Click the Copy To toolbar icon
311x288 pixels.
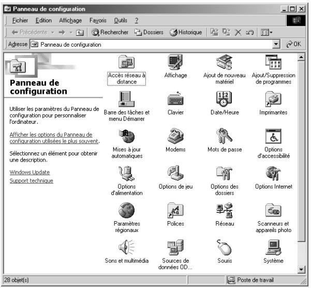click(226, 32)
